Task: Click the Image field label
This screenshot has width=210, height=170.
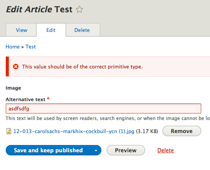Action: tap(13, 88)
